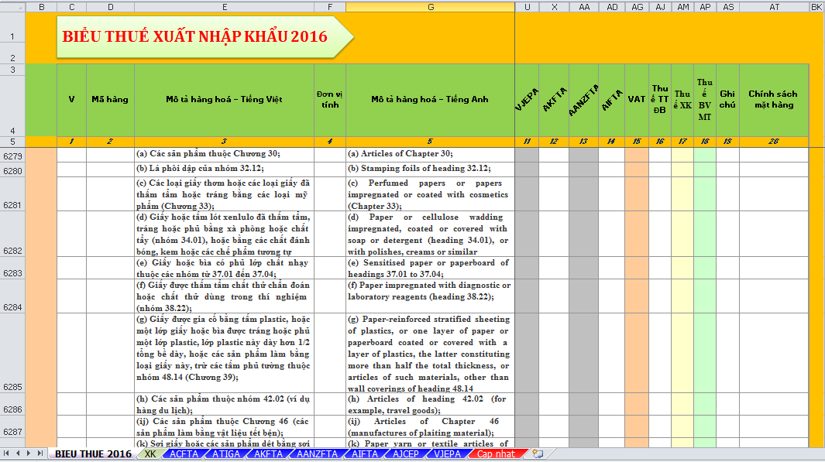825x462 pixels.
Task: Select the VJEPA sheet tab
Action: pyautogui.click(x=447, y=453)
